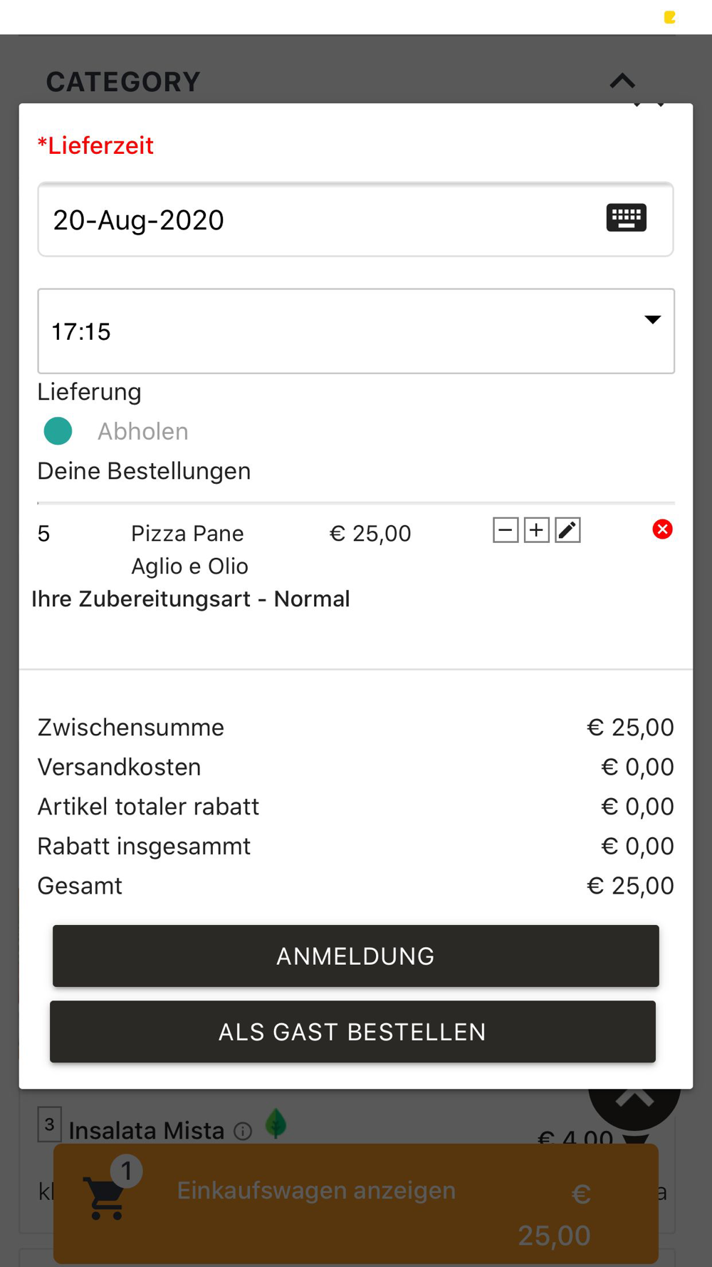Open the keyboard icon in date field

click(626, 217)
